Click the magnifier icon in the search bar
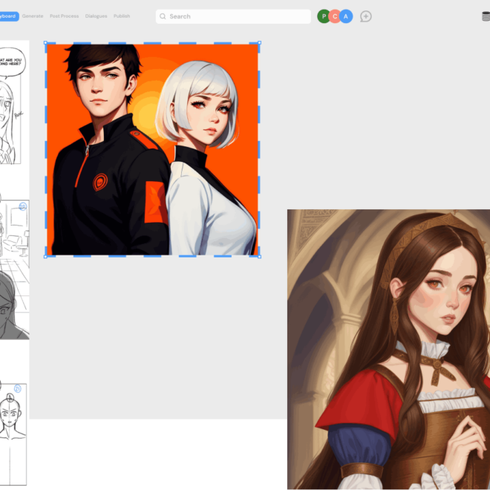The height and width of the screenshot is (490, 490). click(163, 16)
